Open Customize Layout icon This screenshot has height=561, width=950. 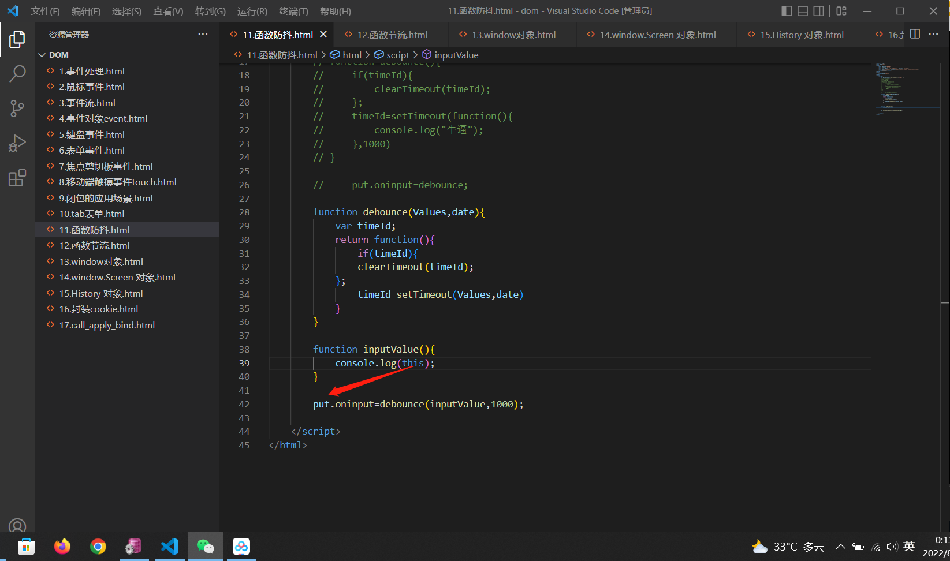click(841, 11)
